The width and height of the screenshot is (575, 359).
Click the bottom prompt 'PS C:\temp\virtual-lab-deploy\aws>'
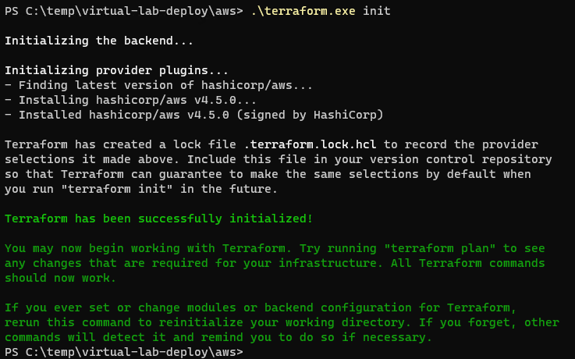tap(123, 352)
